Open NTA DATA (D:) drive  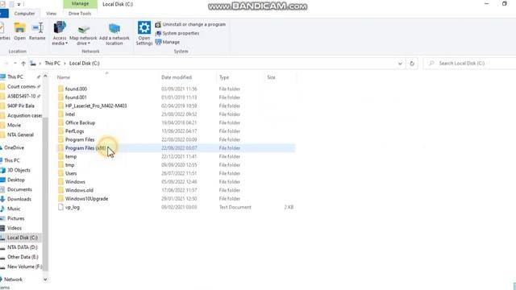pos(22,247)
